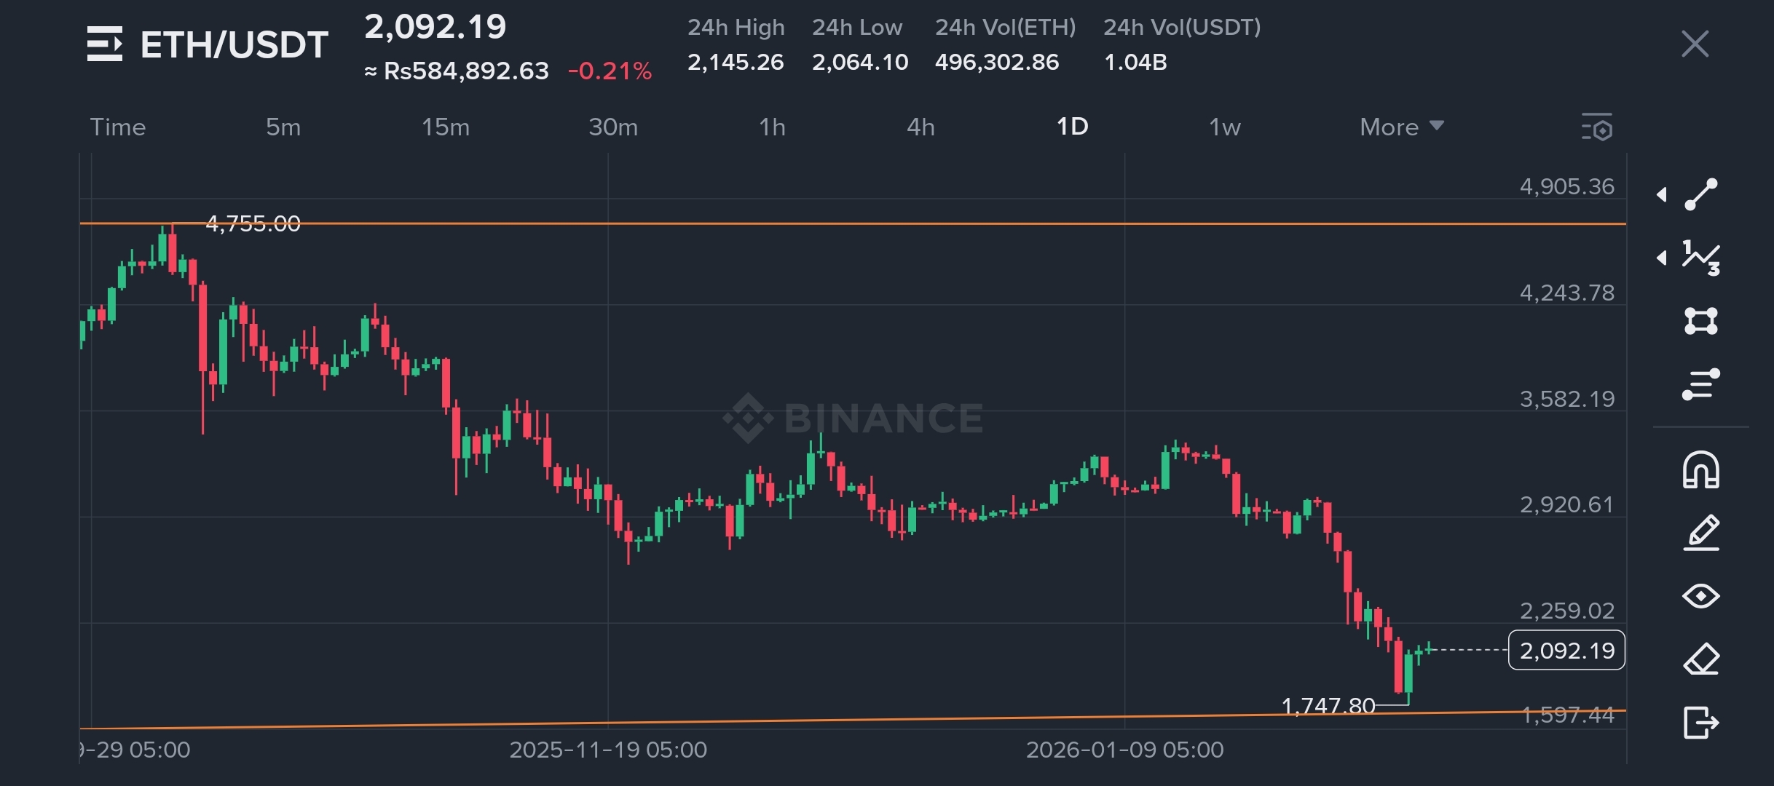Open chart indicator settings icon
This screenshot has width=1774, height=786.
click(x=1597, y=127)
